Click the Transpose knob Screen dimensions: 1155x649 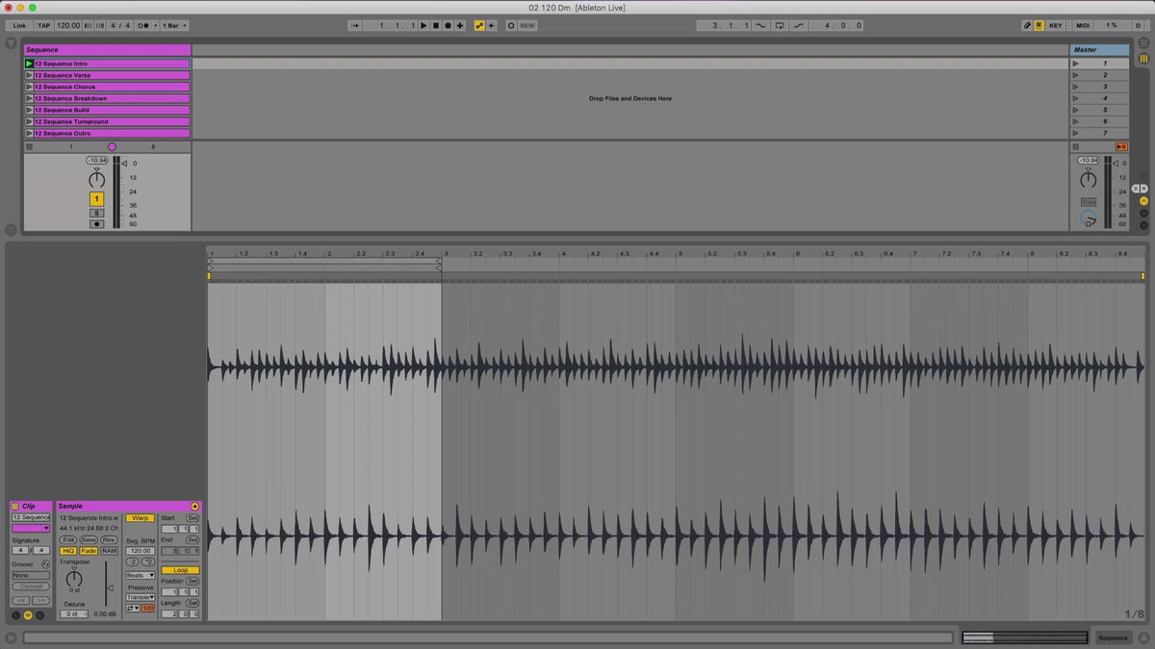tap(74, 578)
